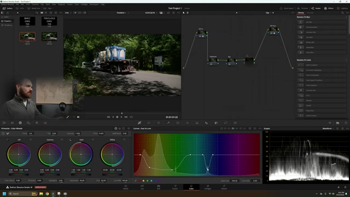Toggle viewer audio mute speaker
The height and width of the screenshot is (197, 350).
pyautogui.click(x=78, y=117)
